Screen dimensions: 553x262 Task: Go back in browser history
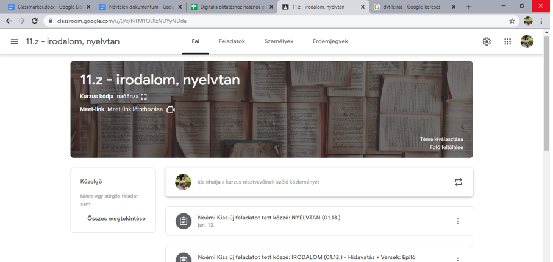9,21
